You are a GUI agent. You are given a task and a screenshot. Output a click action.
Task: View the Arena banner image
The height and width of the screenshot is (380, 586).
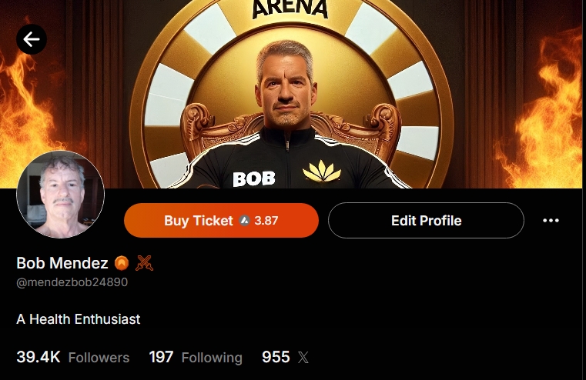click(293, 94)
